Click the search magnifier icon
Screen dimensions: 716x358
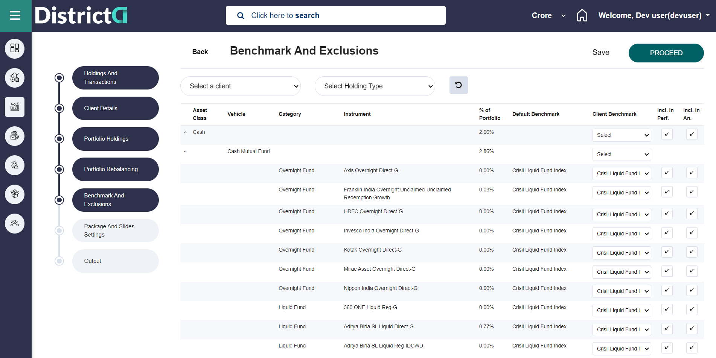tap(241, 15)
